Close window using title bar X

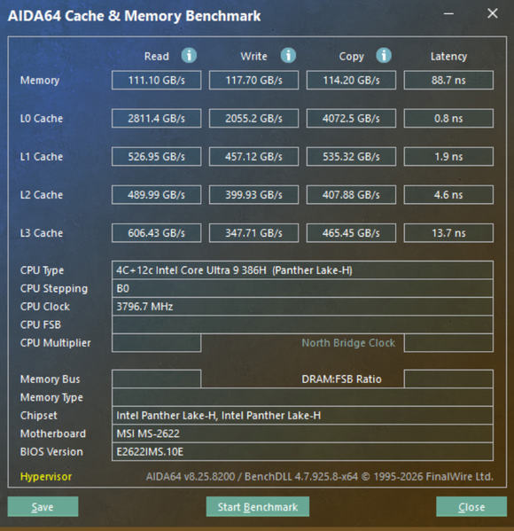(493, 13)
